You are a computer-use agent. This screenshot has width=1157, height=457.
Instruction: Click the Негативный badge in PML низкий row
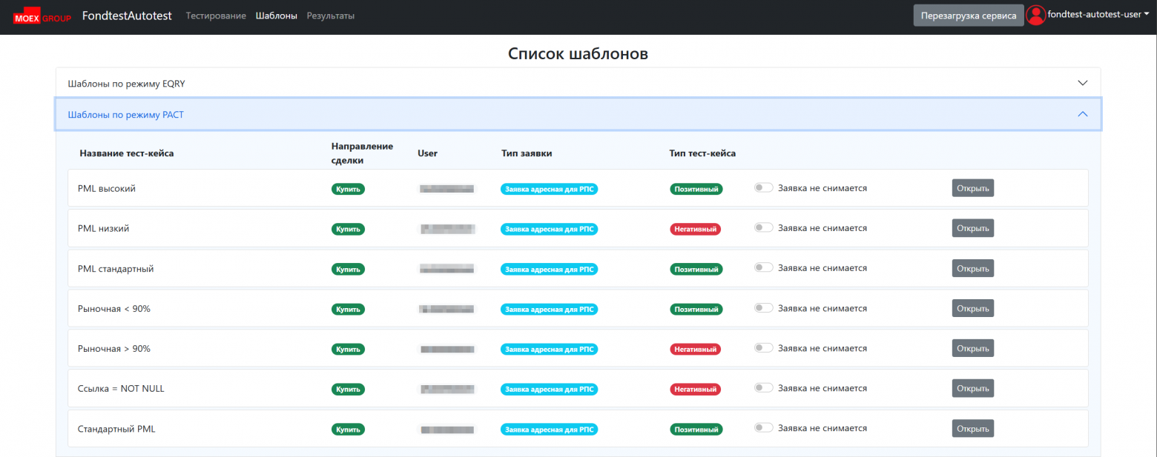pos(696,229)
